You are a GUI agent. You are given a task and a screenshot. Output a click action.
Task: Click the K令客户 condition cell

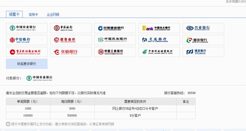135,115
